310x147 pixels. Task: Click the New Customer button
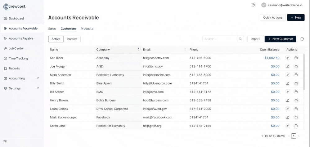[x=280, y=39]
